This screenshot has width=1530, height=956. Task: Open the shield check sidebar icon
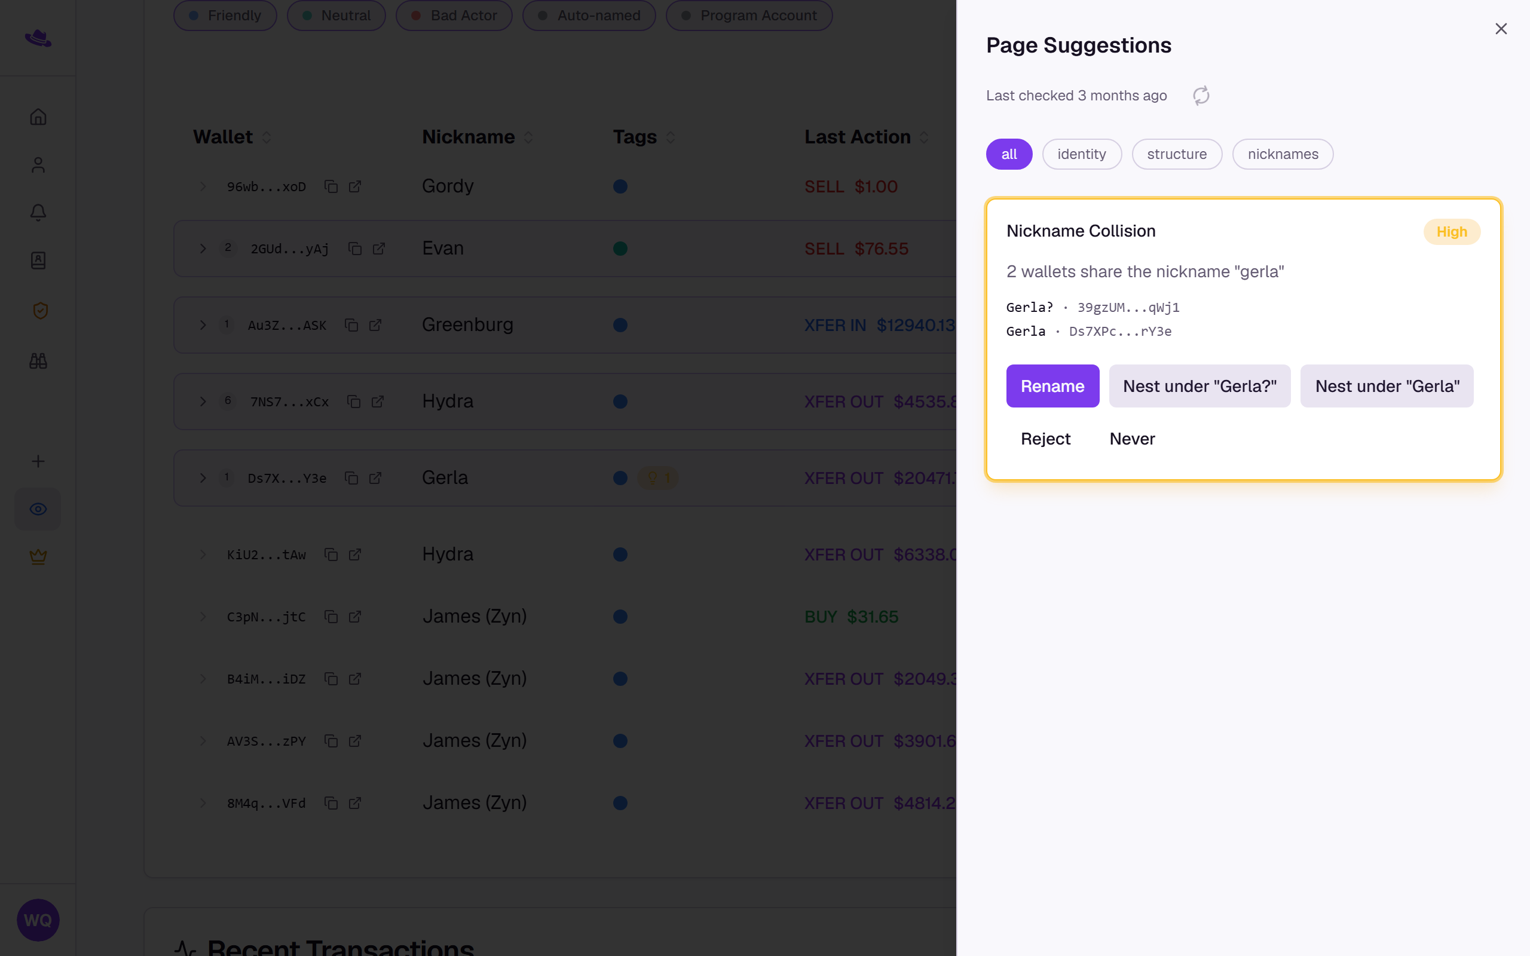(x=41, y=311)
